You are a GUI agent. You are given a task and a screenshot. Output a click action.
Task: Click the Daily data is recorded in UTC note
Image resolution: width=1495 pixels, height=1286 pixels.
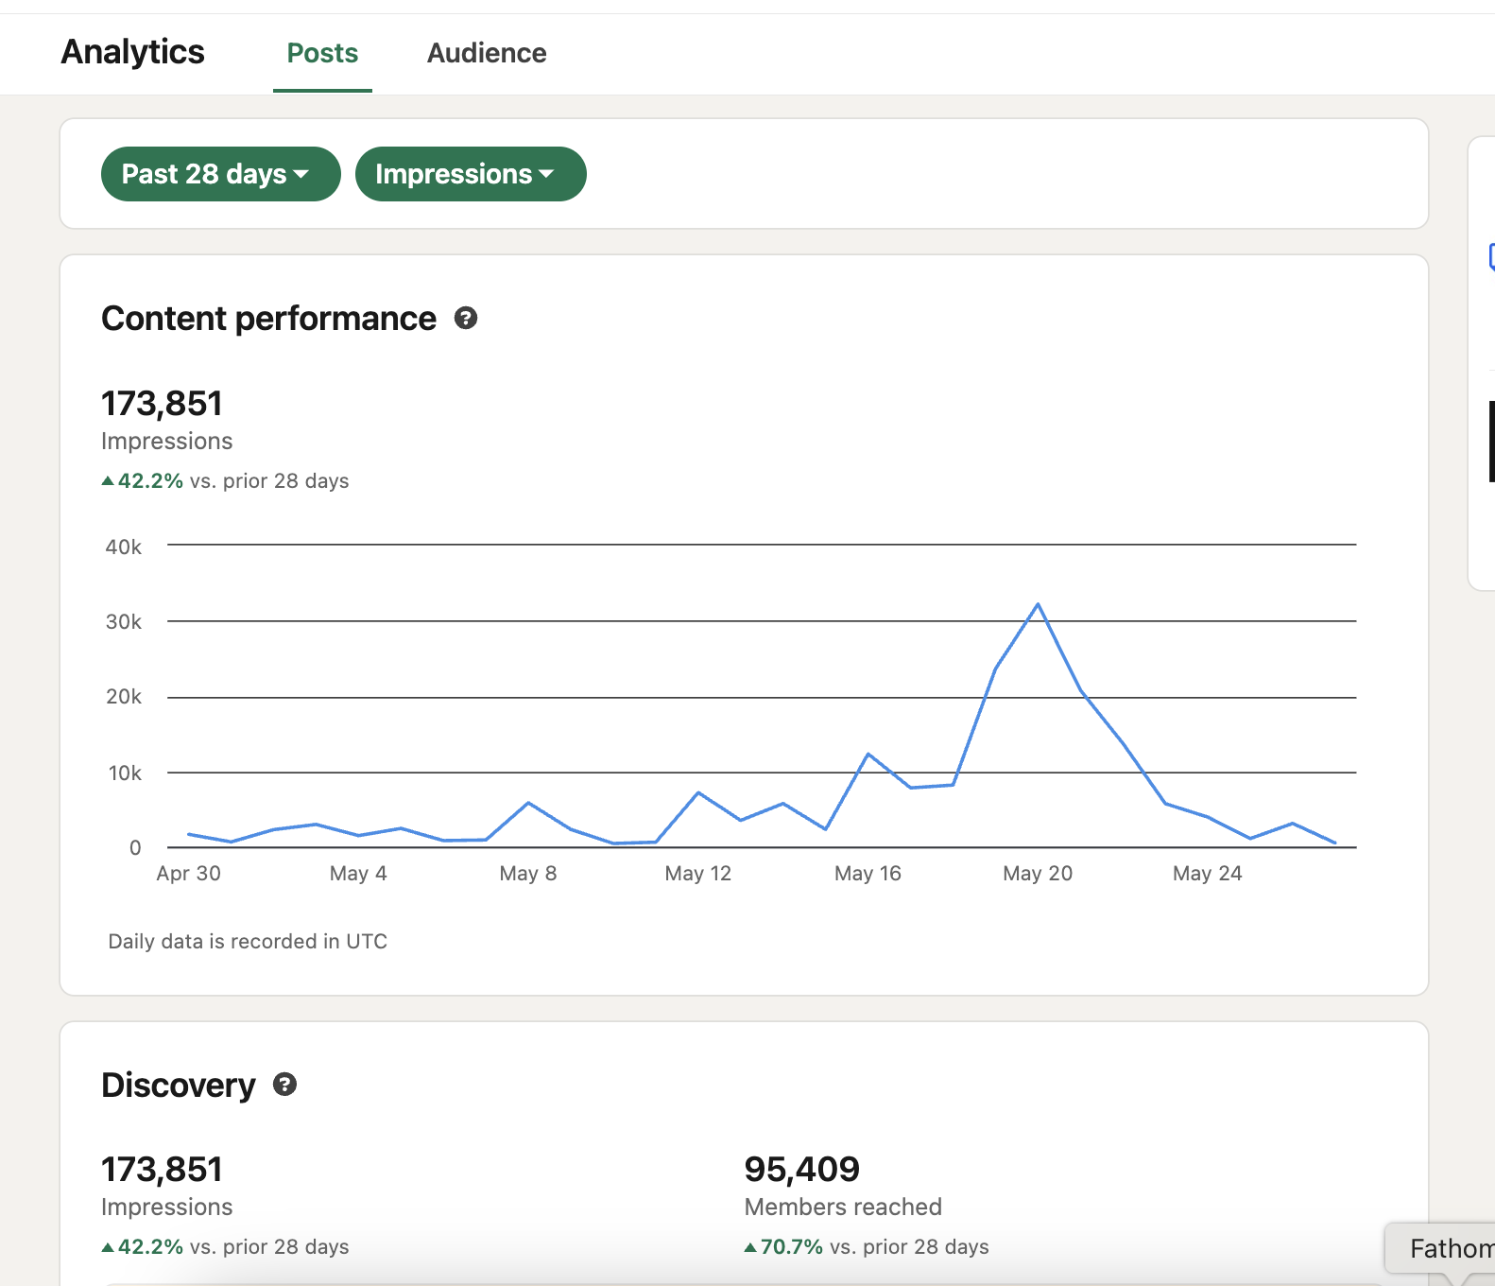(248, 942)
